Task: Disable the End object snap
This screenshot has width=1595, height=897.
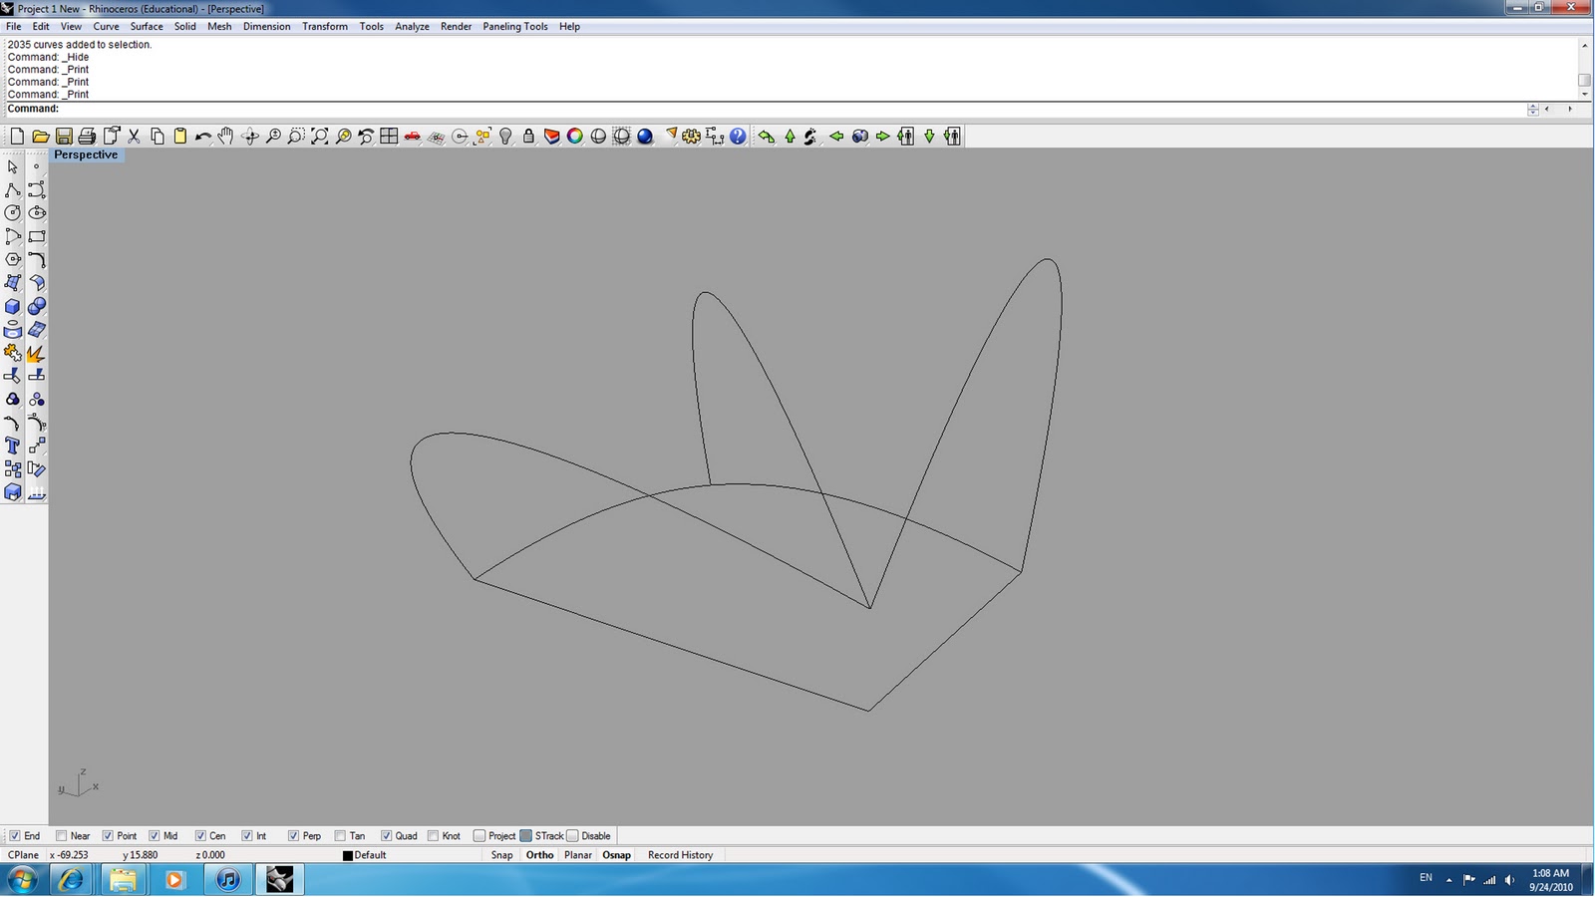Action: pyautogui.click(x=14, y=835)
